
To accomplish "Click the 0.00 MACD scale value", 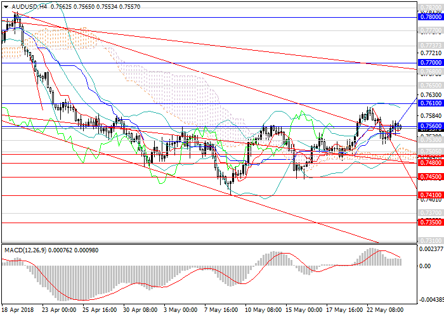I will tap(425, 266).
